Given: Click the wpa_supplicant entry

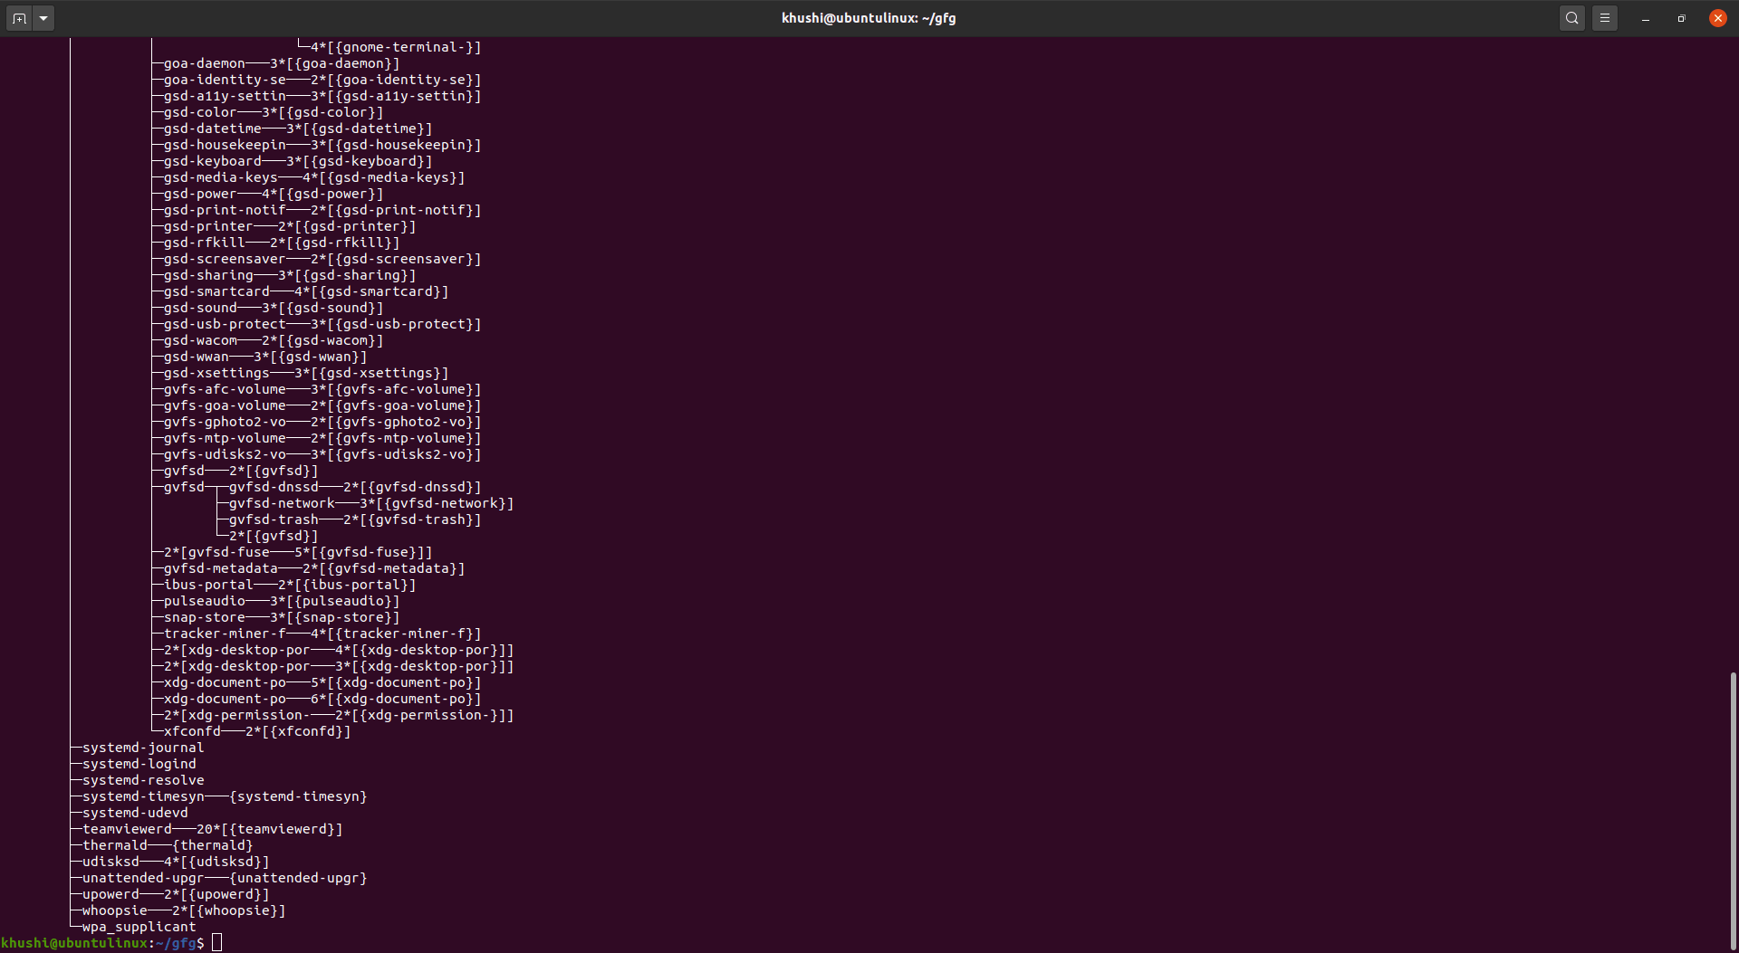Looking at the screenshot, I should [x=139, y=926].
